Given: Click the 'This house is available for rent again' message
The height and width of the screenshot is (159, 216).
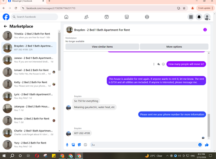Looking at the screenshot, I should (x=156, y=81).
